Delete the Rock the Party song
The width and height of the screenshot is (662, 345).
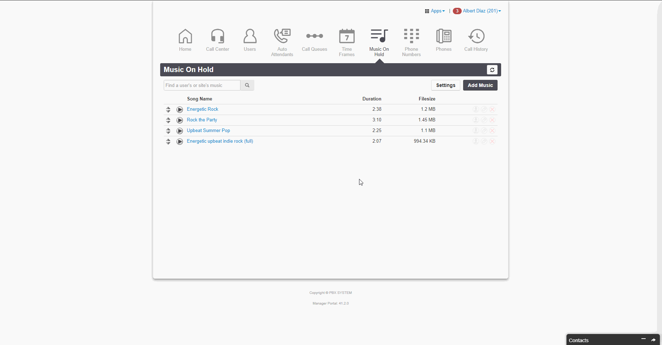click(492, 120)
